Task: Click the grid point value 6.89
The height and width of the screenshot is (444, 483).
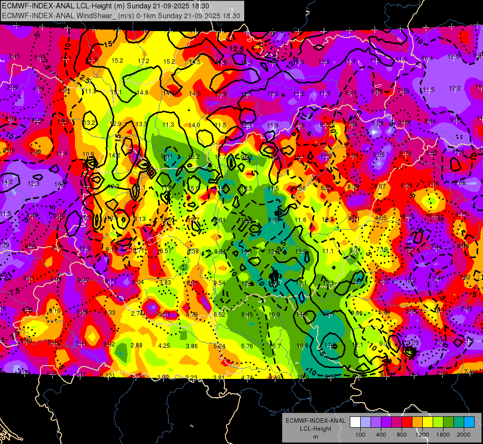Action: tap(26, 341)
